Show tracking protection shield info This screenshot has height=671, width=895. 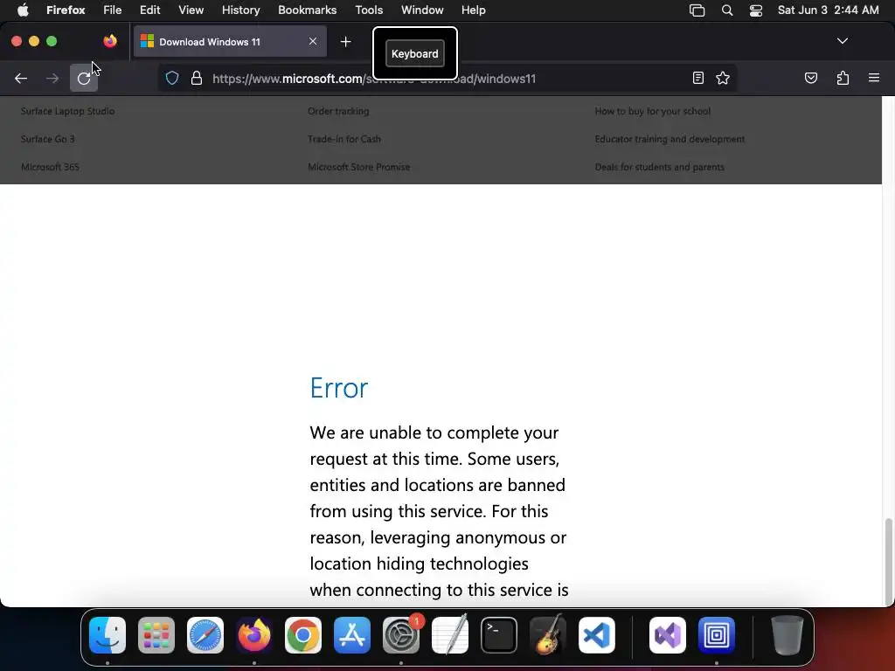click(x=172, y=78)
